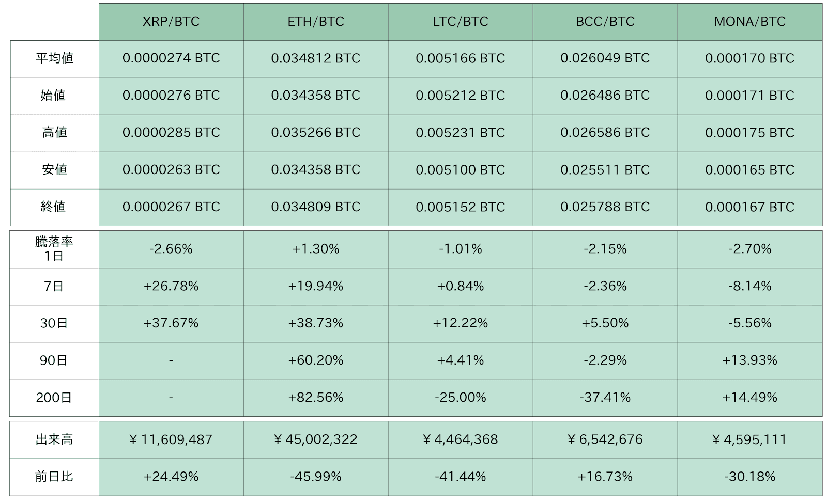Click the 平均値 row label
Image resolution: width=827 pixels, height=503 pixels.
coord(54,58)
